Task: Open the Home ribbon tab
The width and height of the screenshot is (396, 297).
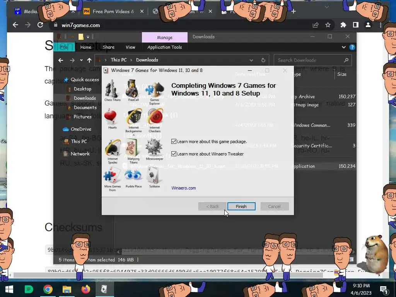Action: 86,47
